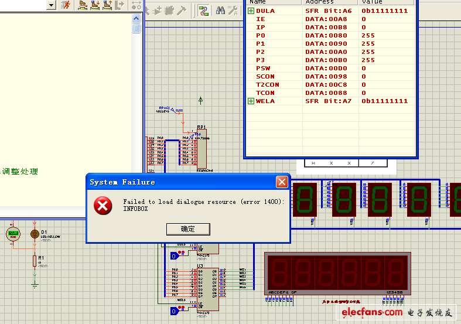461x324 pixels.
Task: Click the address cell DATA:00A0
Action: click(x=326, y=52)
